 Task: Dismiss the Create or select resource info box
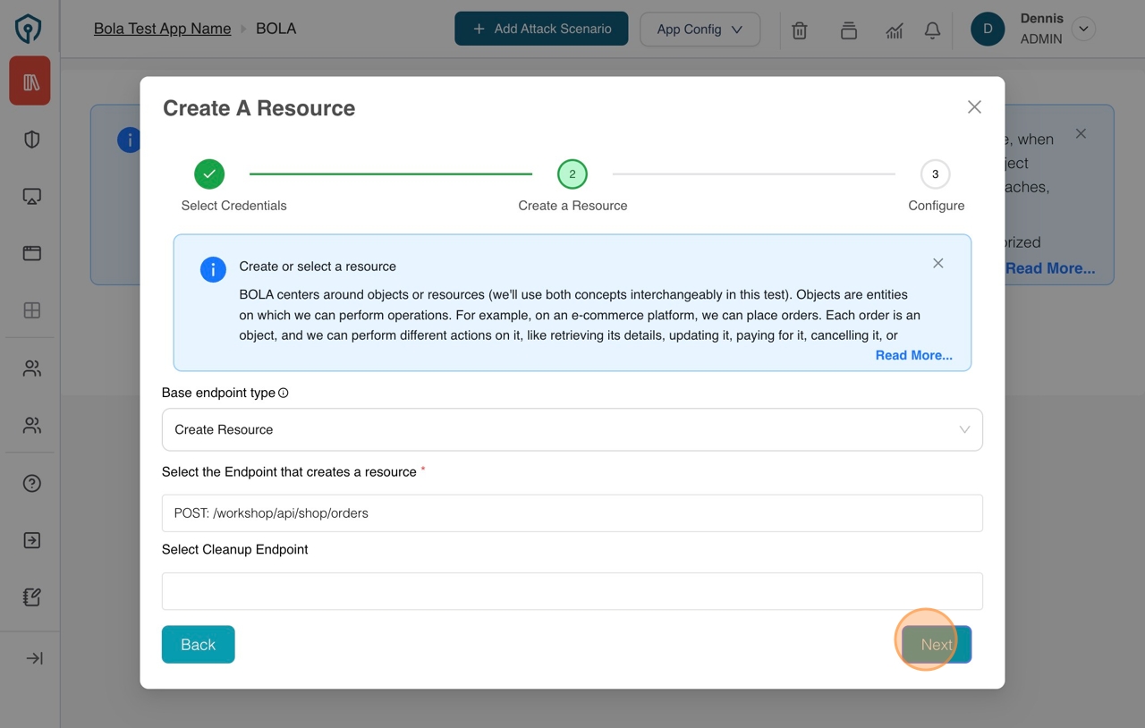[937, 264]
